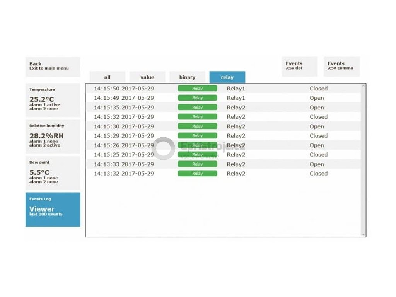This screenshot has height=297, width=396.
Task: Click Open status in 14:15:26 row
Action: (x=317, y=145)
